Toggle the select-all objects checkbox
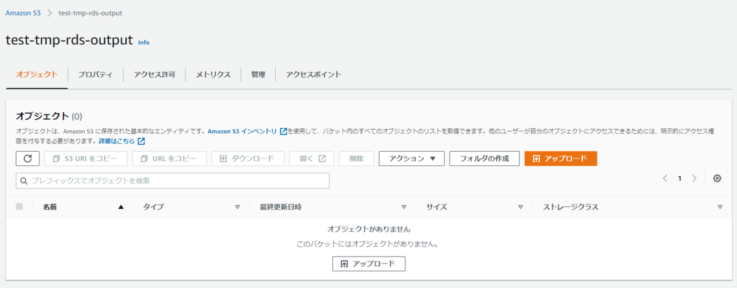 (20, 207)
